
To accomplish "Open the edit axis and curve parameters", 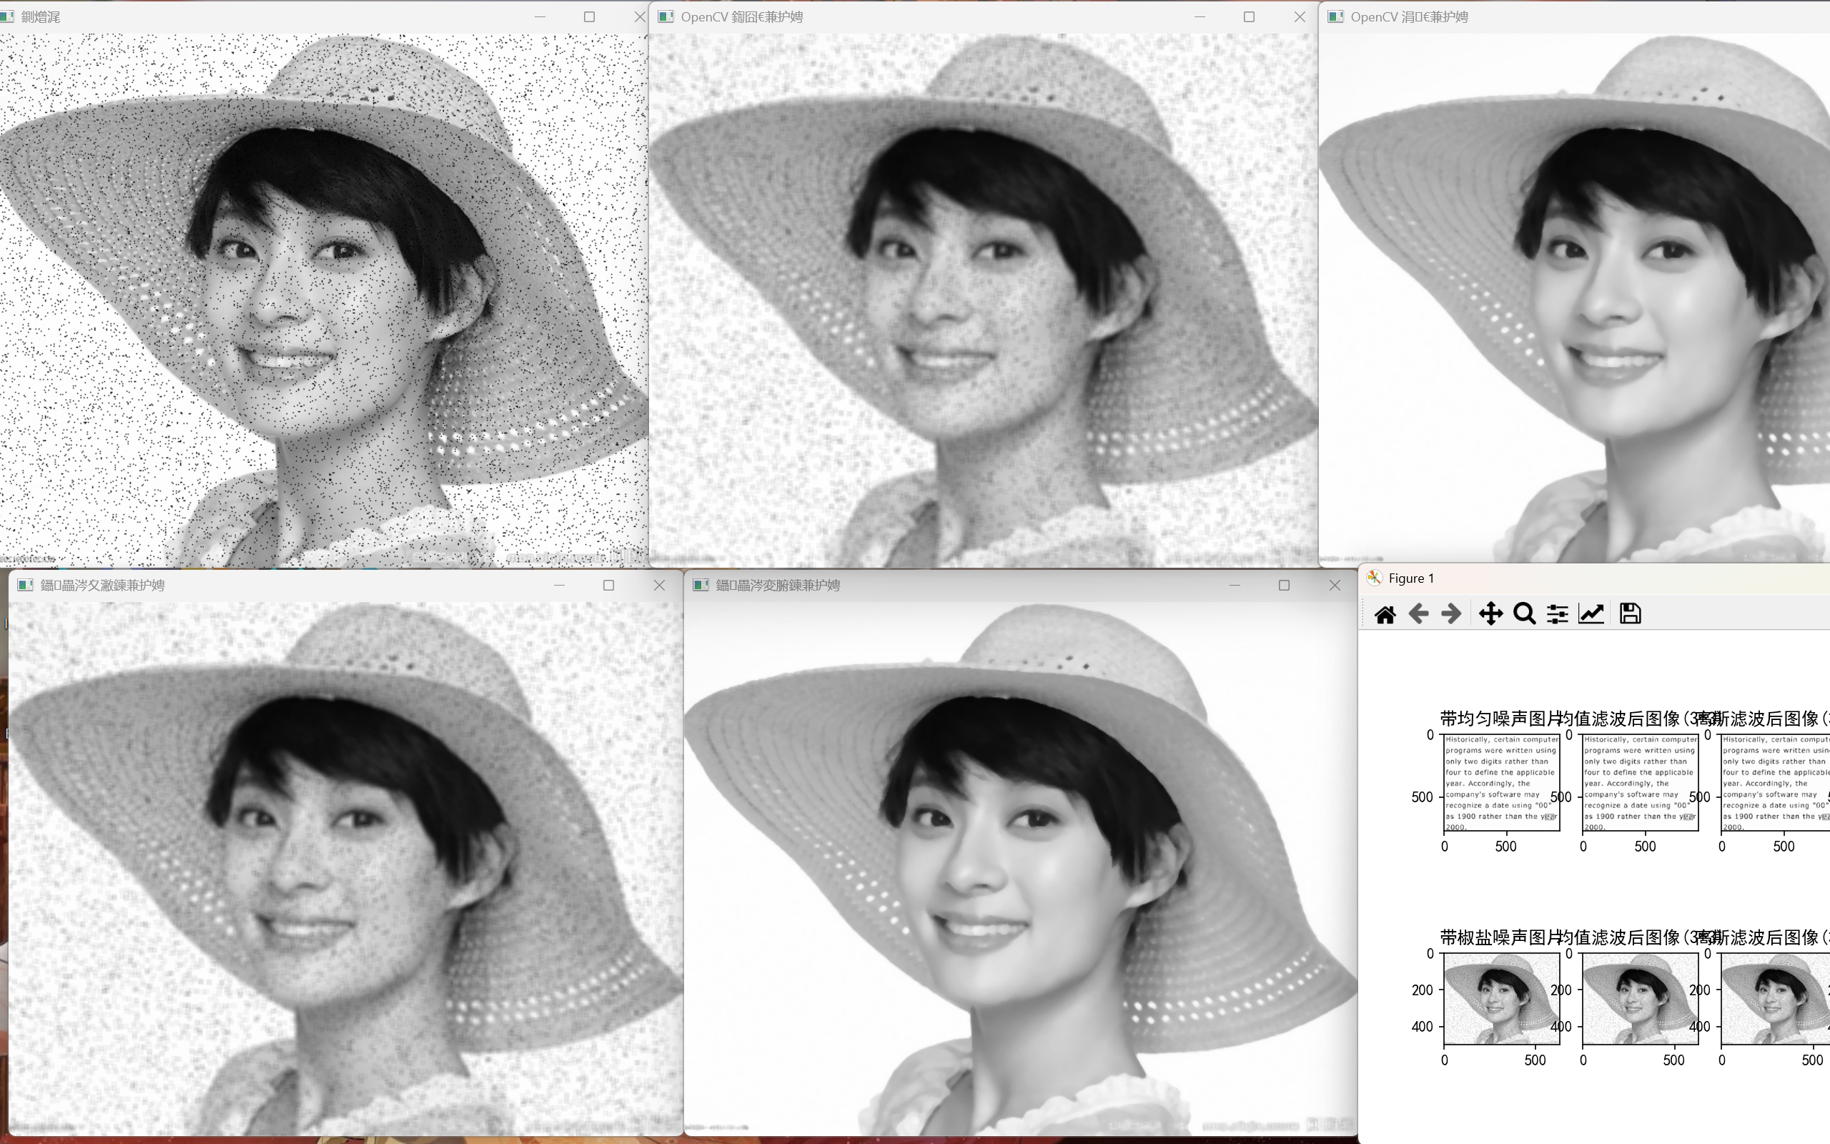I will 1591,613.
